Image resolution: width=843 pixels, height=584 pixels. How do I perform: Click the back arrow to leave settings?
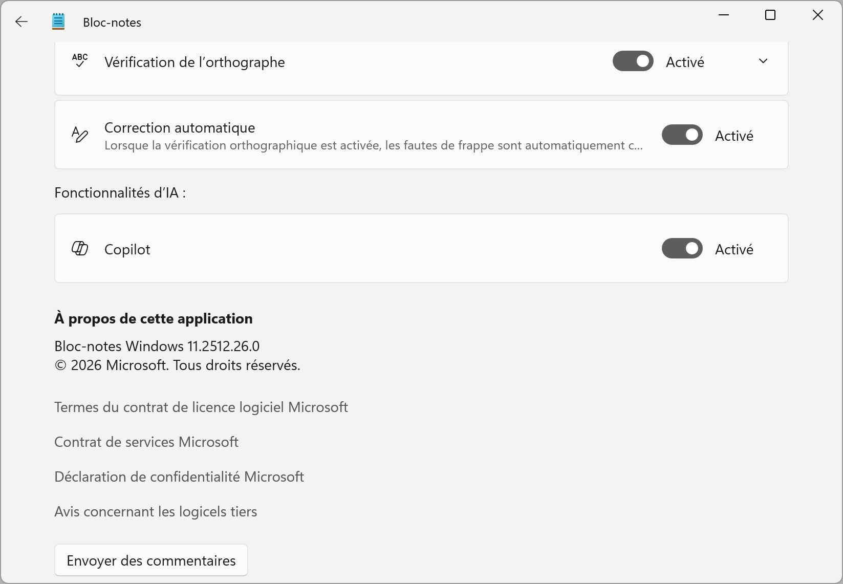pos(21,21)
